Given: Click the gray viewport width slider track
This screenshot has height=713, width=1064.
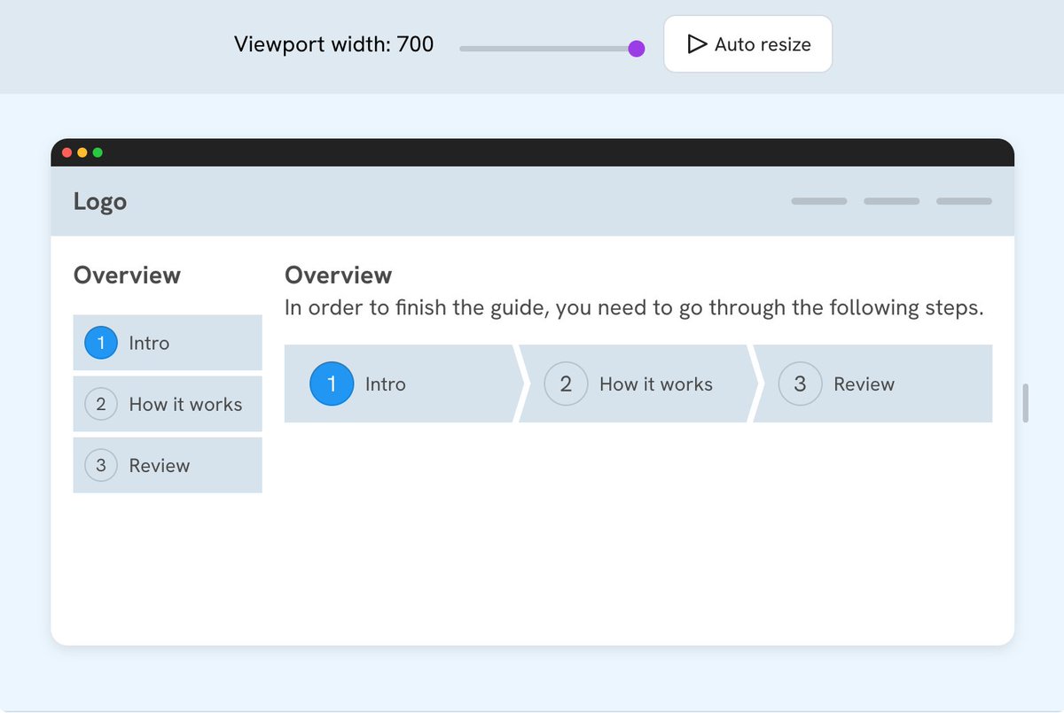Looking at the screenshot, I should tap(548, 49).
